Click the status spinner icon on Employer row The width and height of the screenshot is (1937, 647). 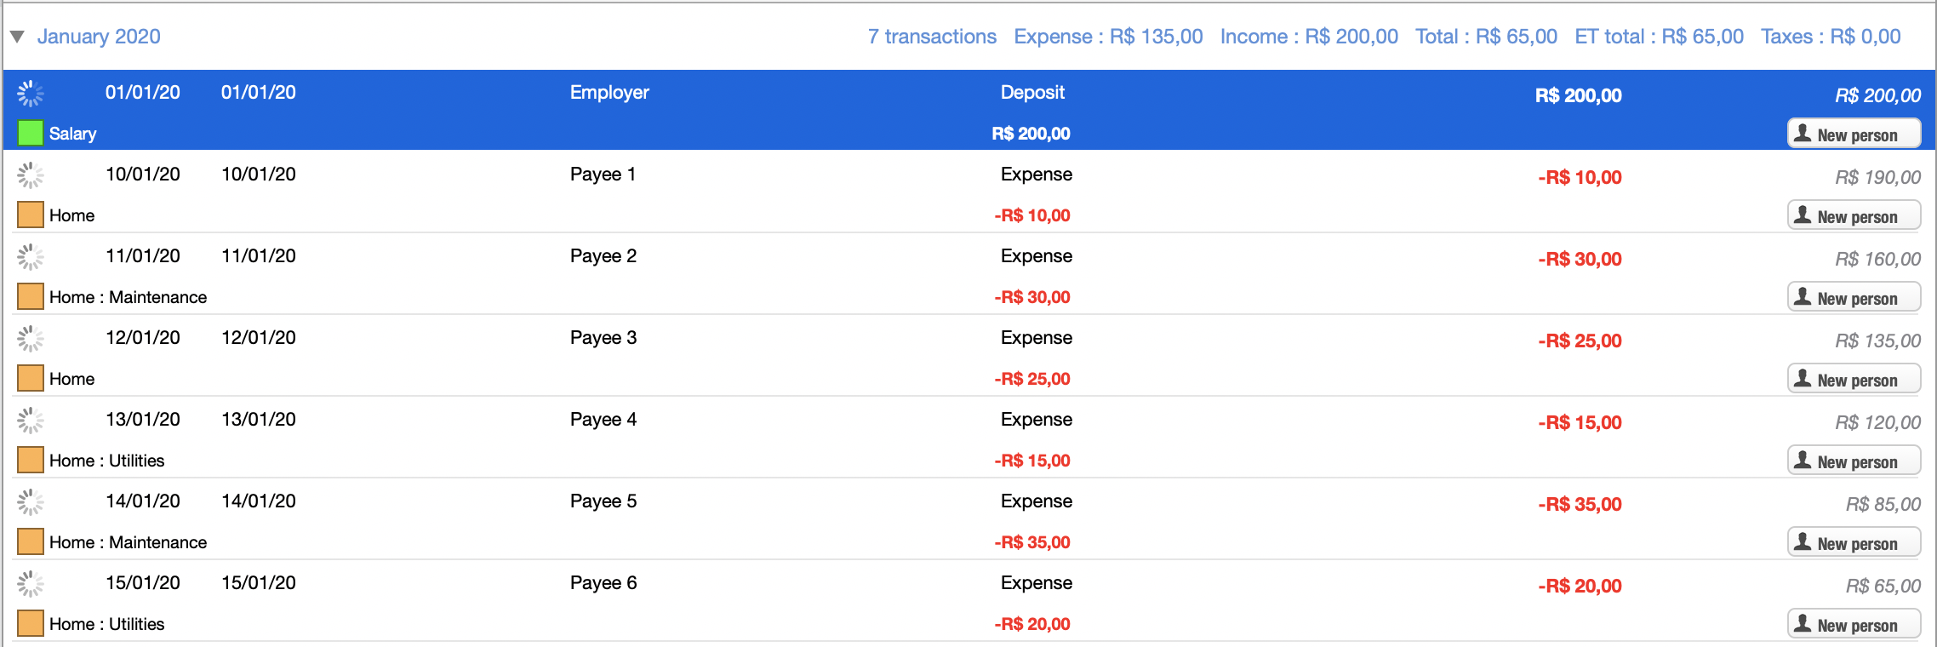pos(31,94)
